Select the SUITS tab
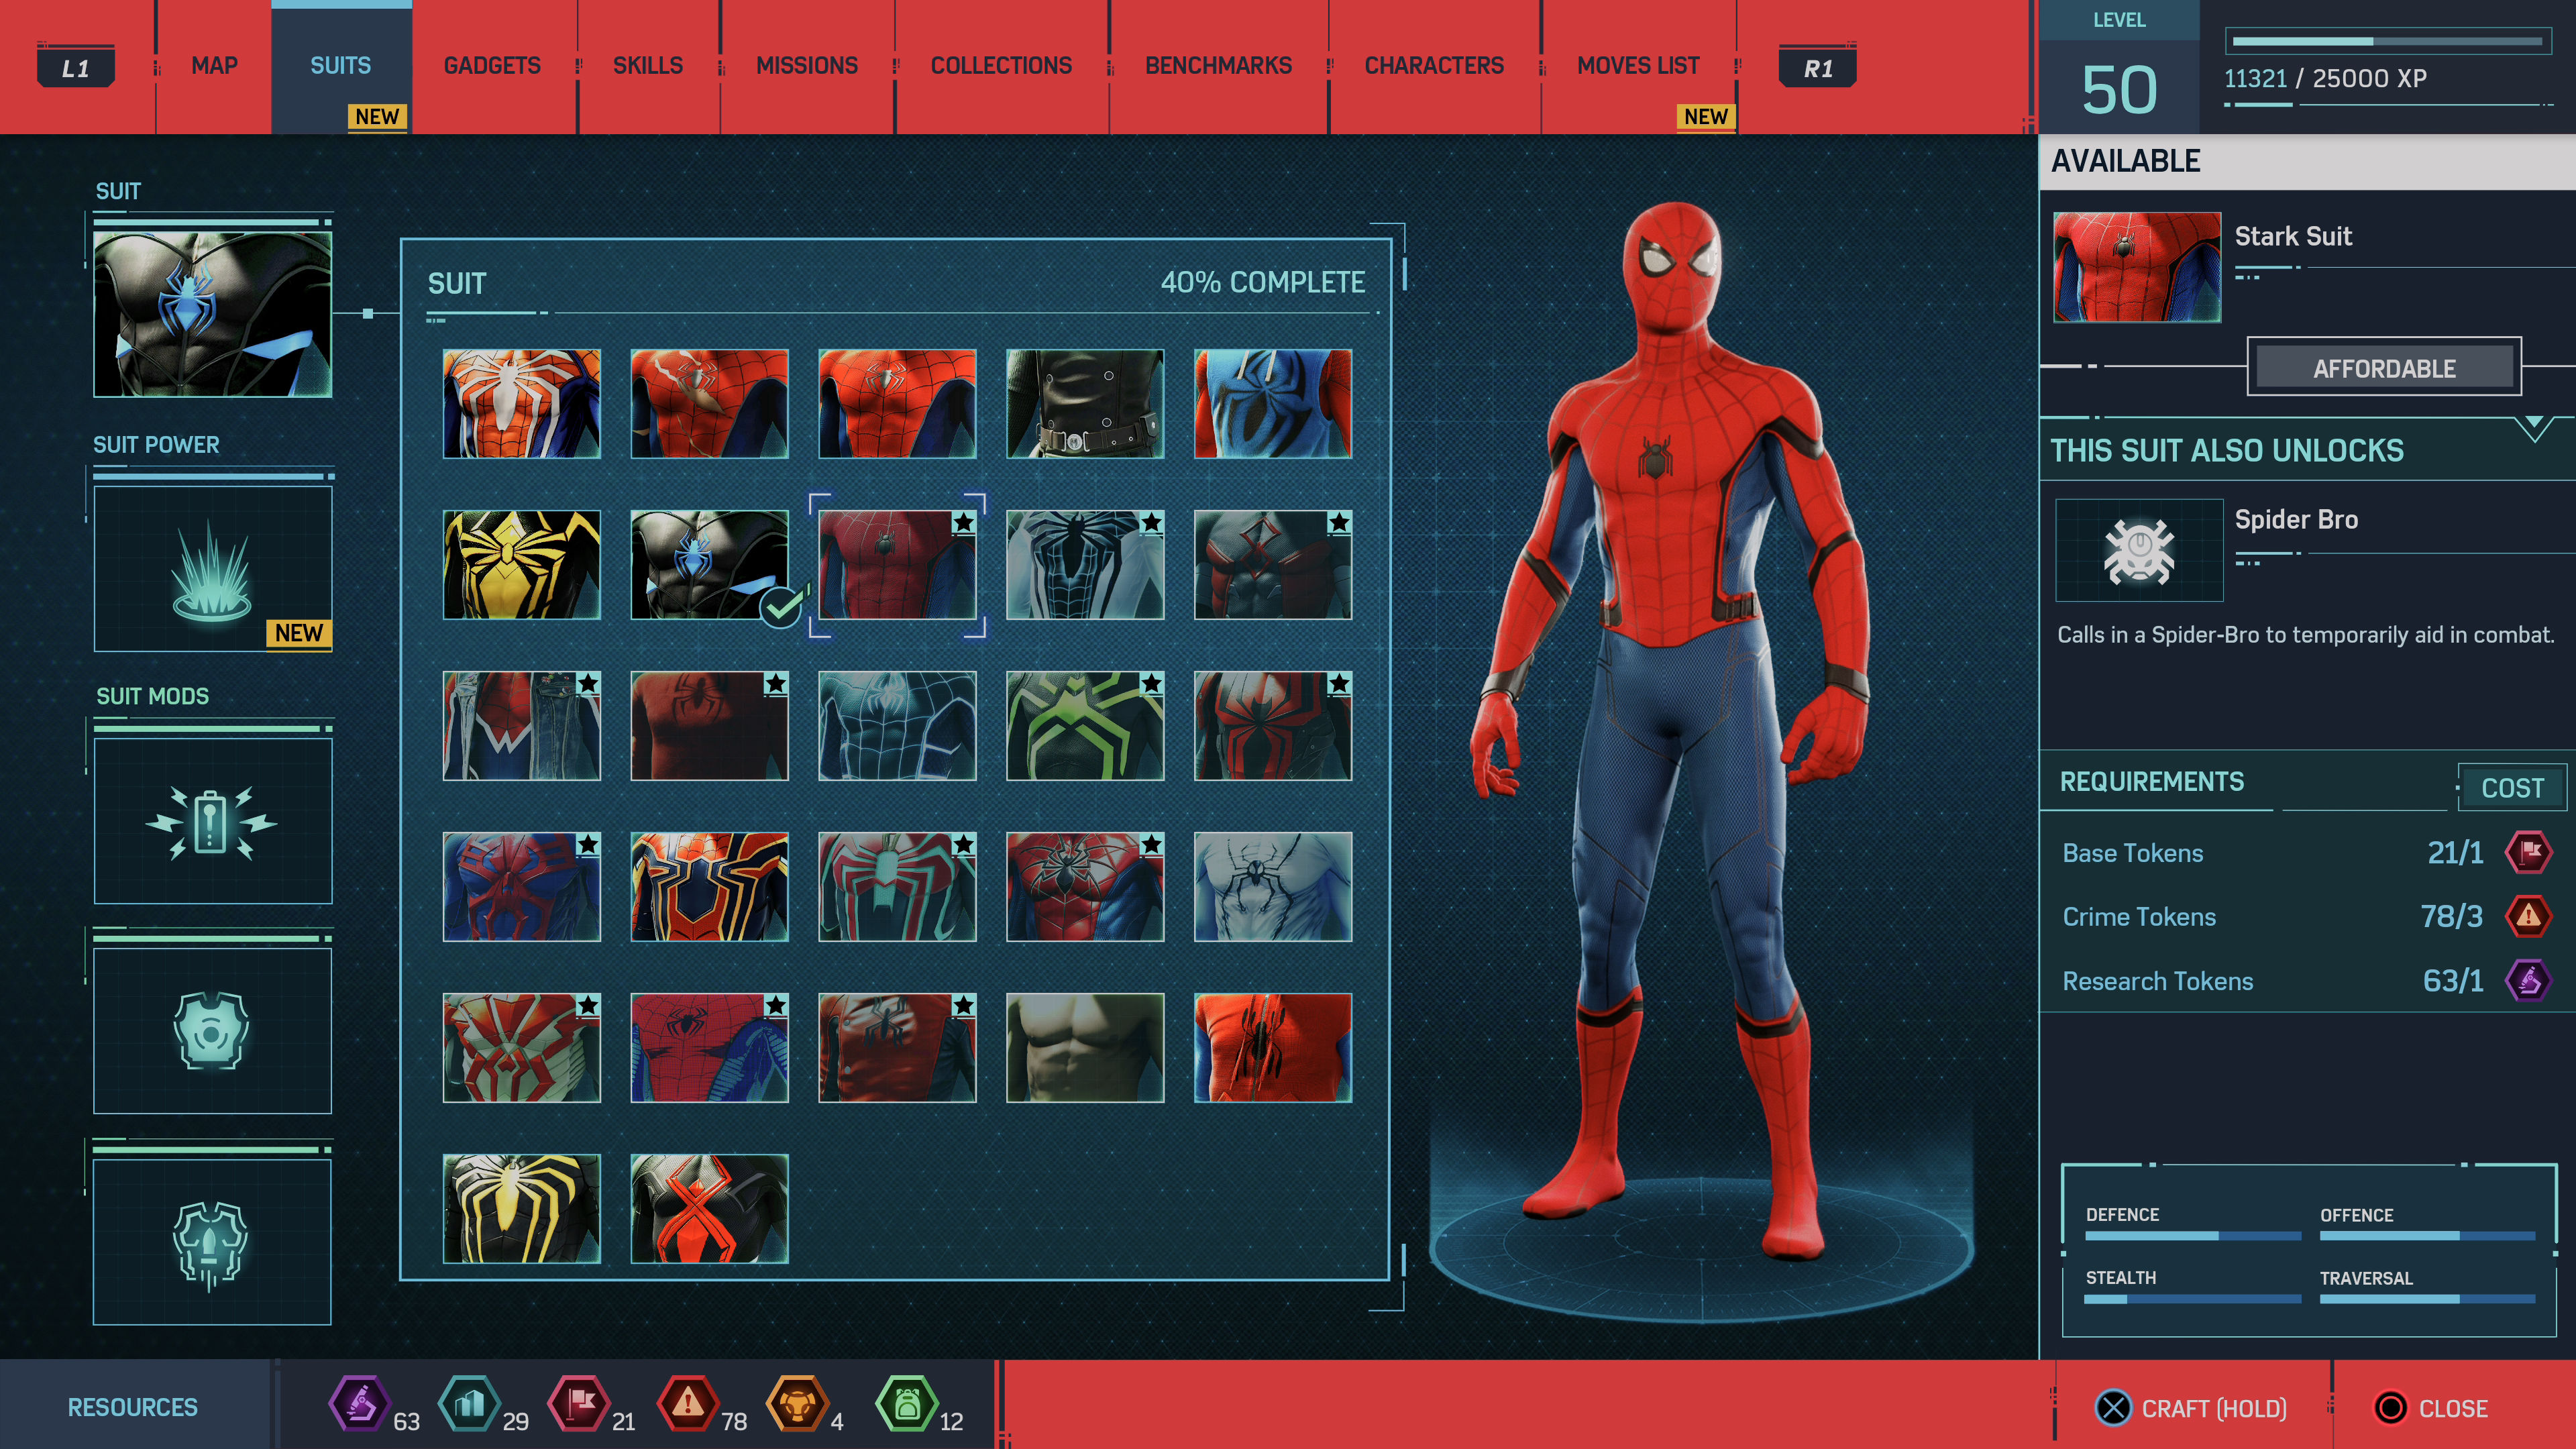The image size is (2576, 1449). point(341,66)
